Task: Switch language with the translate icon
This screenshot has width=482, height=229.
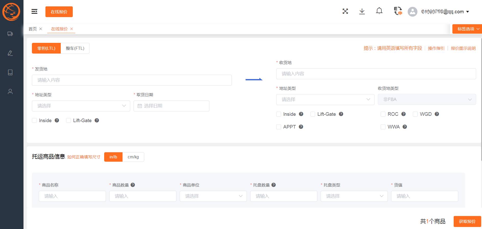Action: (398, 11)
